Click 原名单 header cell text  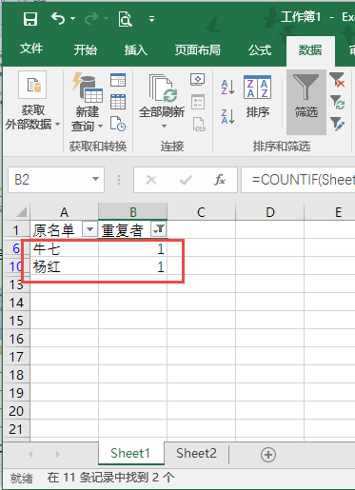53,230
